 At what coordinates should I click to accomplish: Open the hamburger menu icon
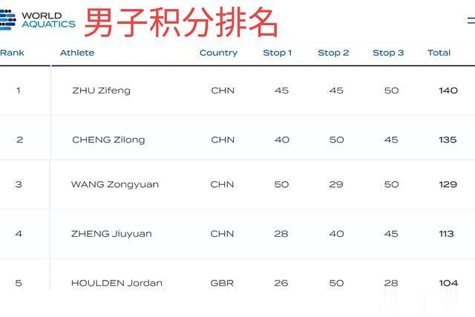pos(471,20)
